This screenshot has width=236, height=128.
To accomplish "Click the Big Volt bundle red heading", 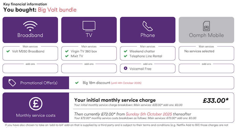I will pos(57,10).
